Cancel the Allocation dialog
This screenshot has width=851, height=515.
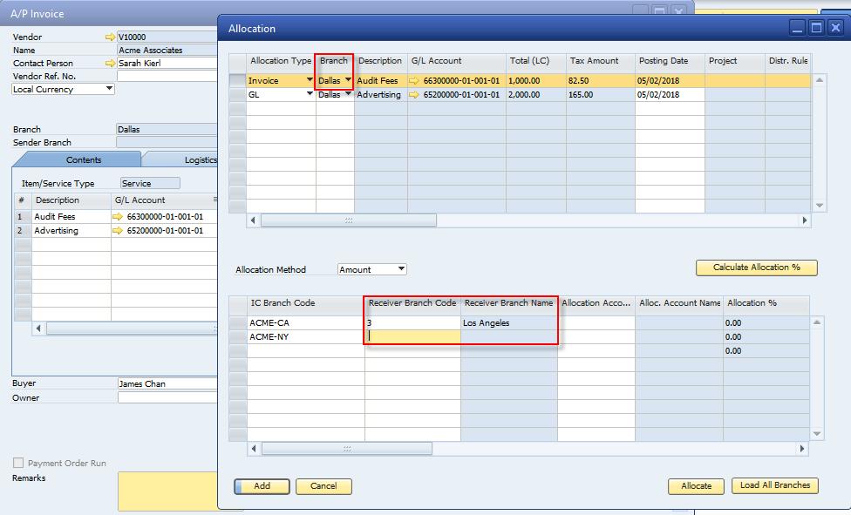(323, 485)
